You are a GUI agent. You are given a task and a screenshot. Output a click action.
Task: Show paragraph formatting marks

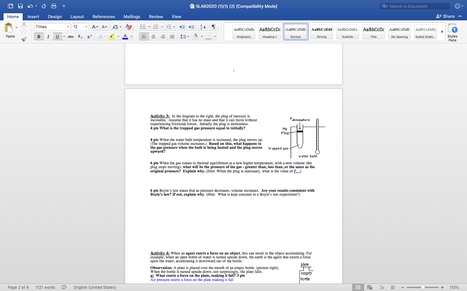pyautogui.click(x=213, y=27)
